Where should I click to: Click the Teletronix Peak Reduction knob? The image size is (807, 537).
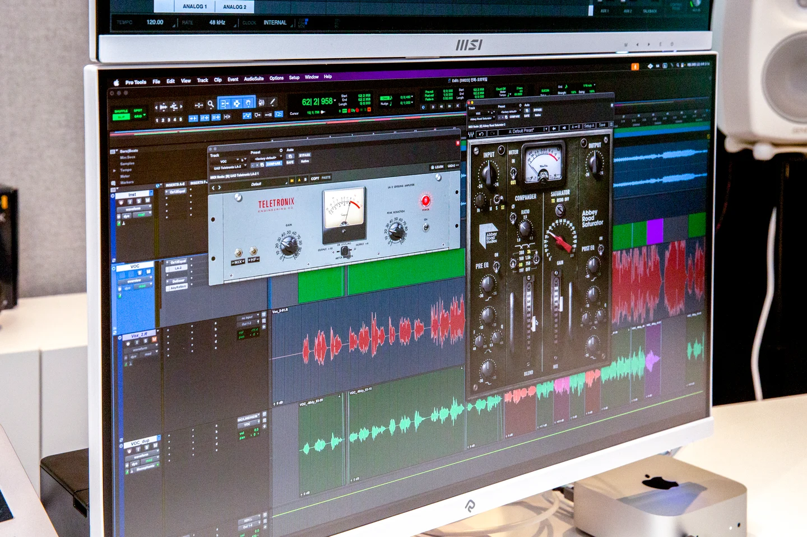point(396,231)
